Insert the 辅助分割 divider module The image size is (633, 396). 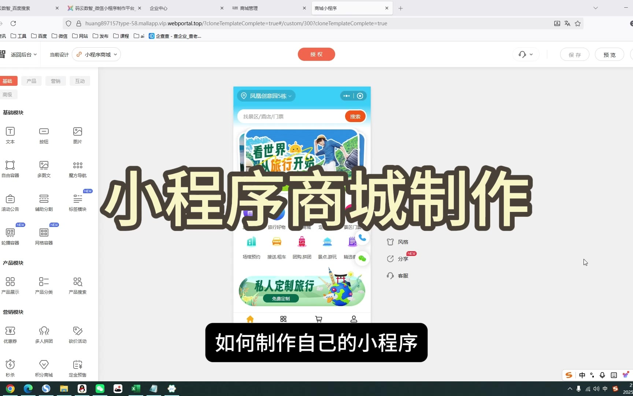44,202
